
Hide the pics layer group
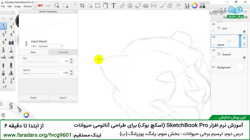(x=214, y=24)
